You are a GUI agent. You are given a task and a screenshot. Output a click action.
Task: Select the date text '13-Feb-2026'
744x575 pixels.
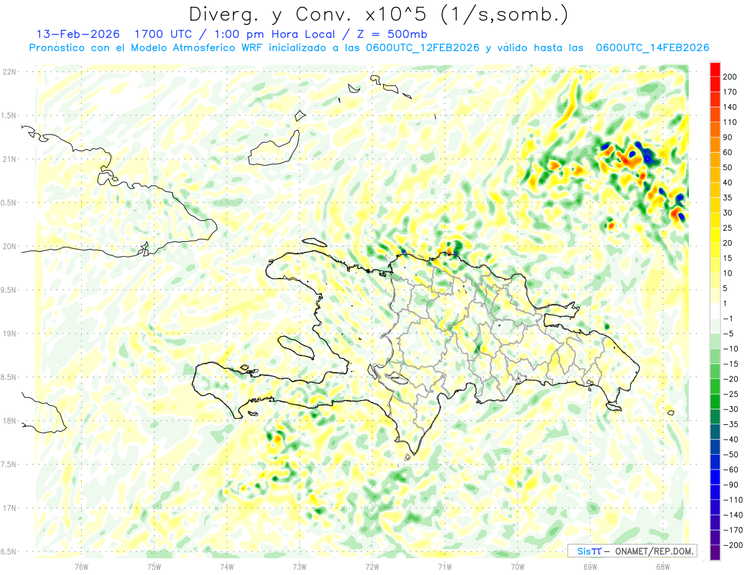[x=77, y=34]
